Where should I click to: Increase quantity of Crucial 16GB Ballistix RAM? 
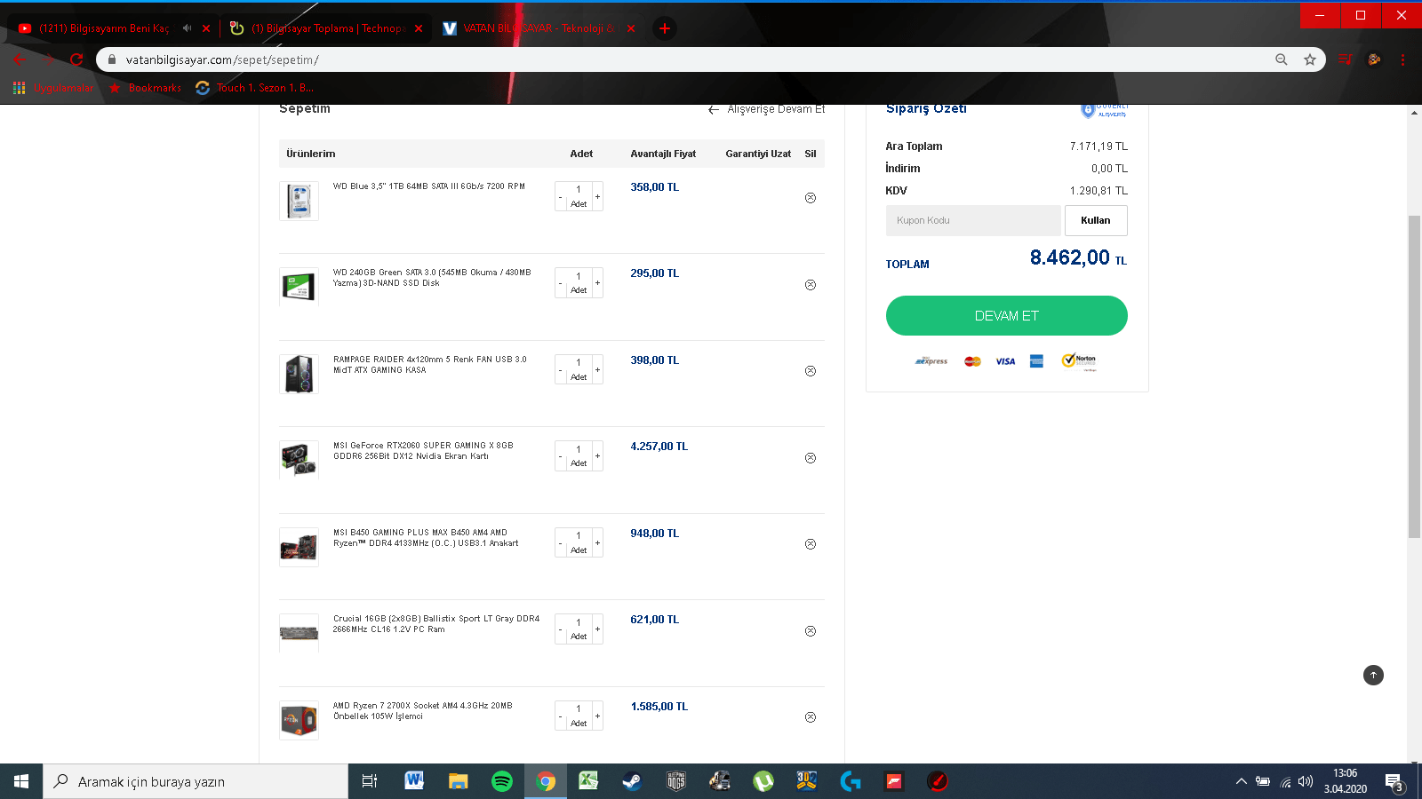coord(597,629)
